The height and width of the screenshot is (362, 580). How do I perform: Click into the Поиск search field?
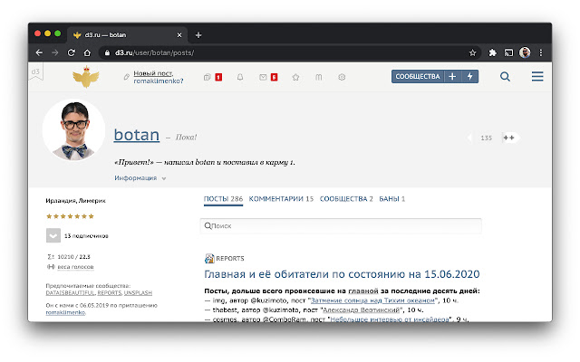pos(341,226)
